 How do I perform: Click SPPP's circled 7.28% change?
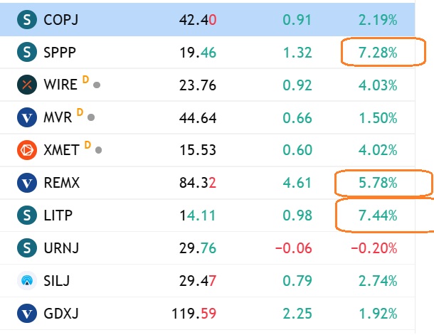[x=378, y=53]
